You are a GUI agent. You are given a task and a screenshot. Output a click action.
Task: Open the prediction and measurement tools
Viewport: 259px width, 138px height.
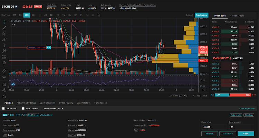point(4,57)
